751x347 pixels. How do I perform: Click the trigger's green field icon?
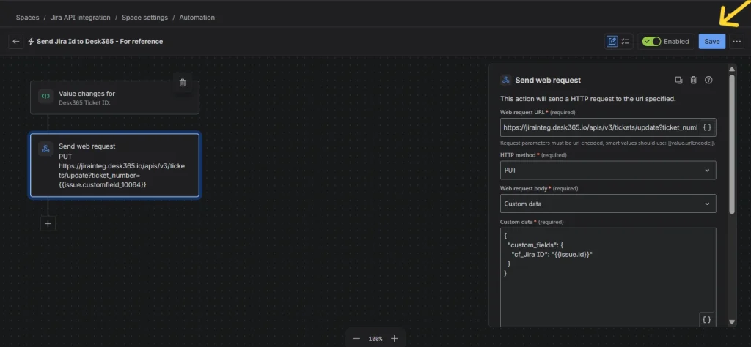point(46,96)
